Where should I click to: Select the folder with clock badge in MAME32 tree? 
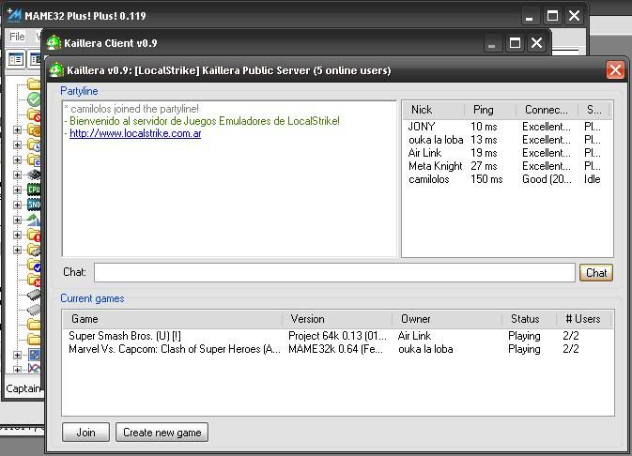click(x=34, y=144)
